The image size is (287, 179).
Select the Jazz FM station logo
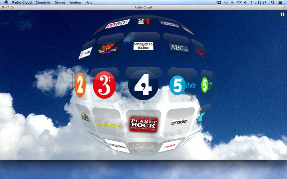[85, 117]
